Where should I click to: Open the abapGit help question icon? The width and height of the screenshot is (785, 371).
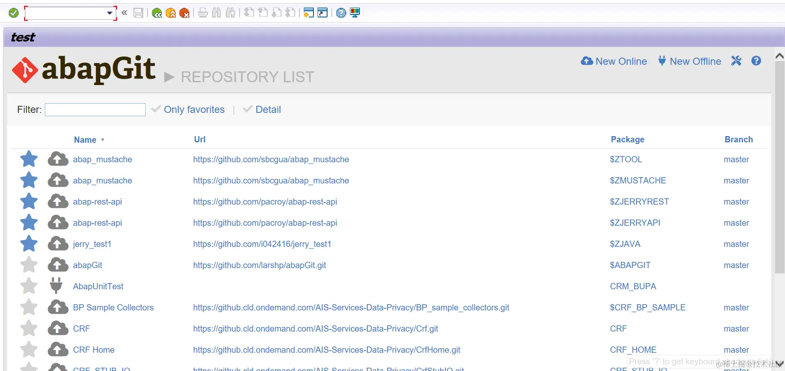[x=756, y=61]
